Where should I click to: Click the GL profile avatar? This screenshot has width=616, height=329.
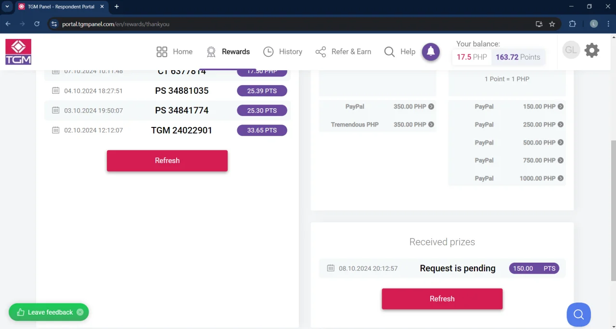tap(571, 50)
